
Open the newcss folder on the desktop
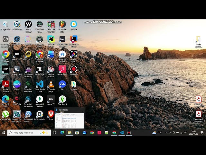(74, 85)
